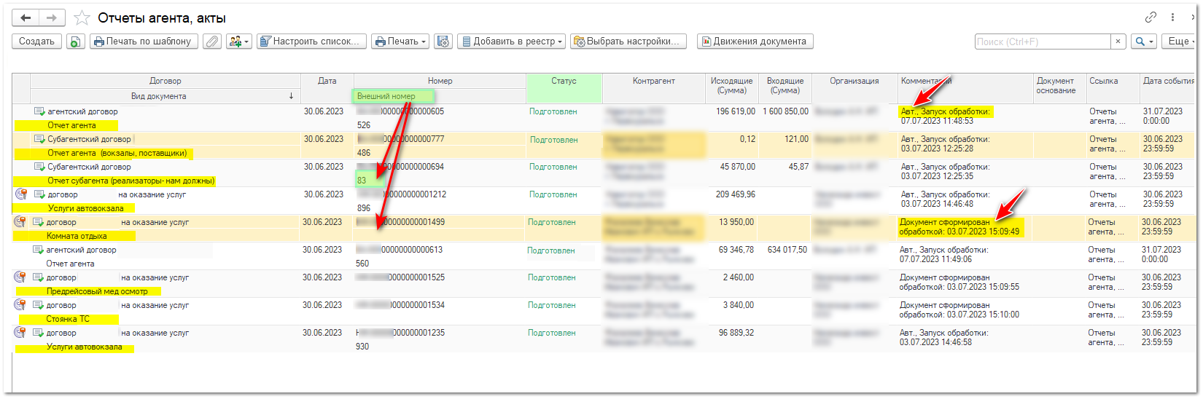Clear the search field with the X button
The height and width of the screenshot is (399, 1203).
pos(1118,42)
